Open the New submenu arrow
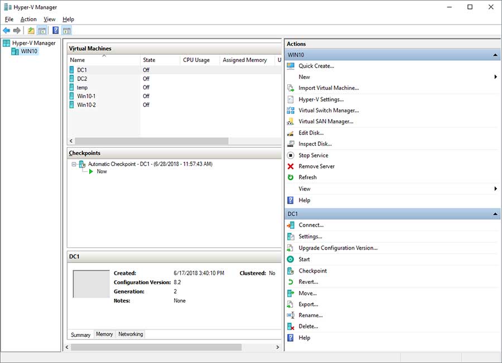502x363 pixels. tap(495, 77)
